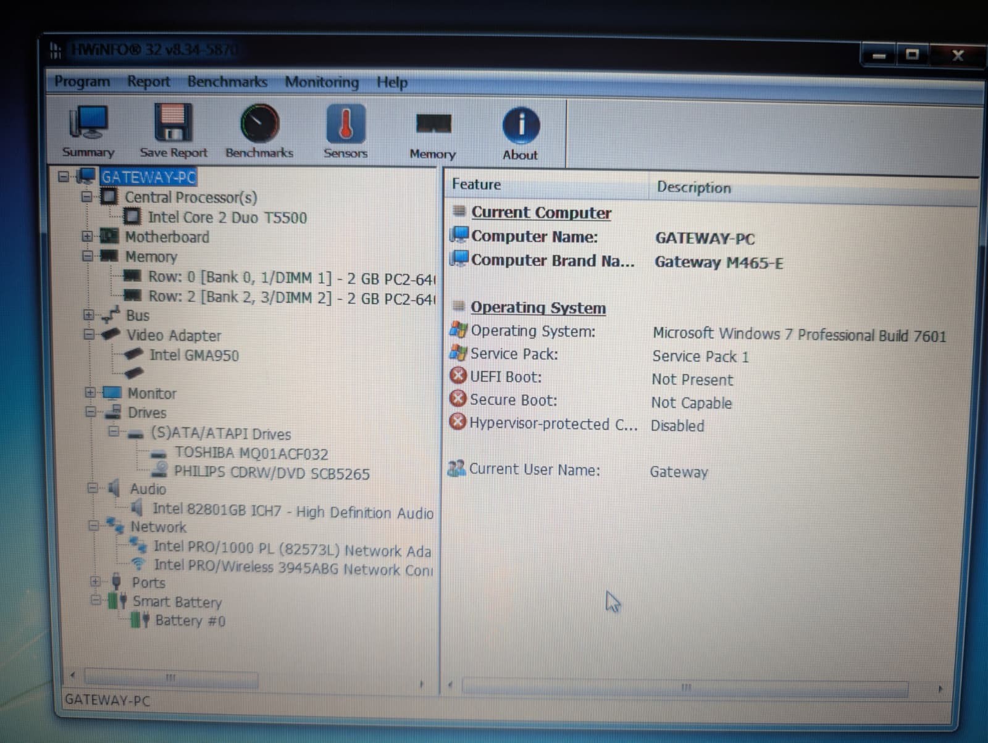Screen dimensions: 988x743
Task: Expand the Bus node
Action: [88, 315]
